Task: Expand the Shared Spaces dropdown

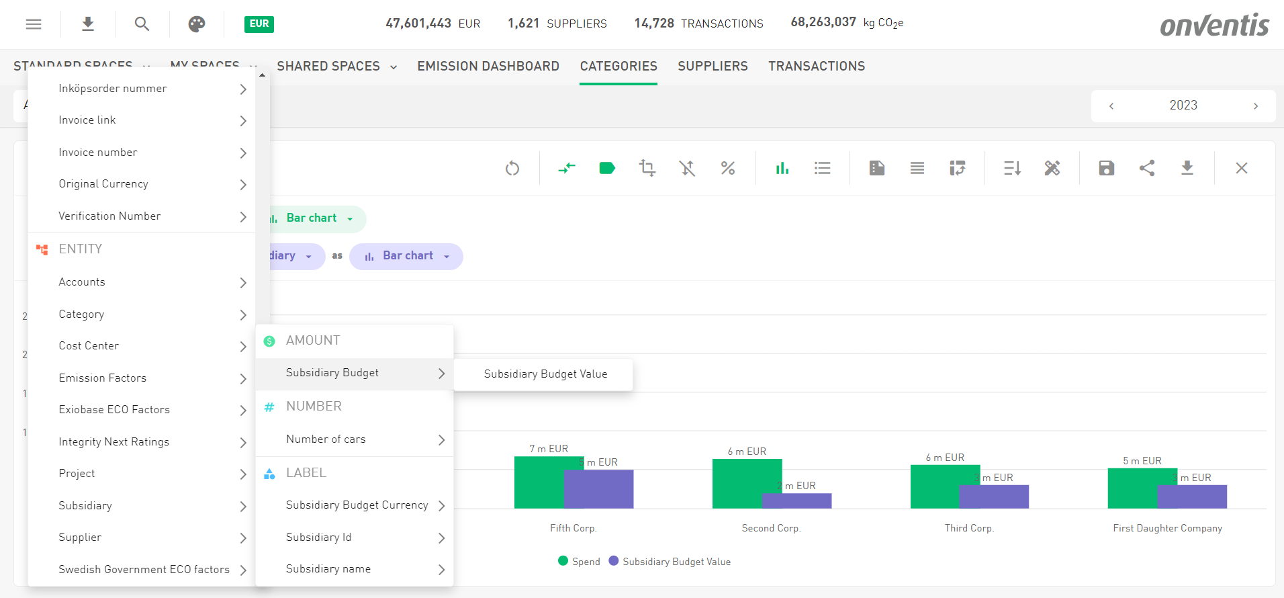Action: coord(336,67)
